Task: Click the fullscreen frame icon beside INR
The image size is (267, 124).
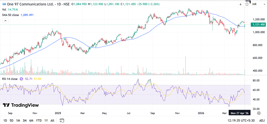Action: (247, 4)
